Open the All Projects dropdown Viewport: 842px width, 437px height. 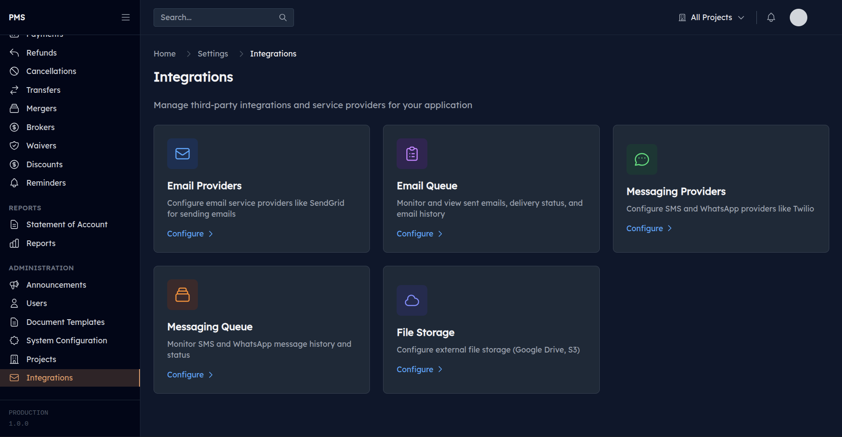(711, 18)
